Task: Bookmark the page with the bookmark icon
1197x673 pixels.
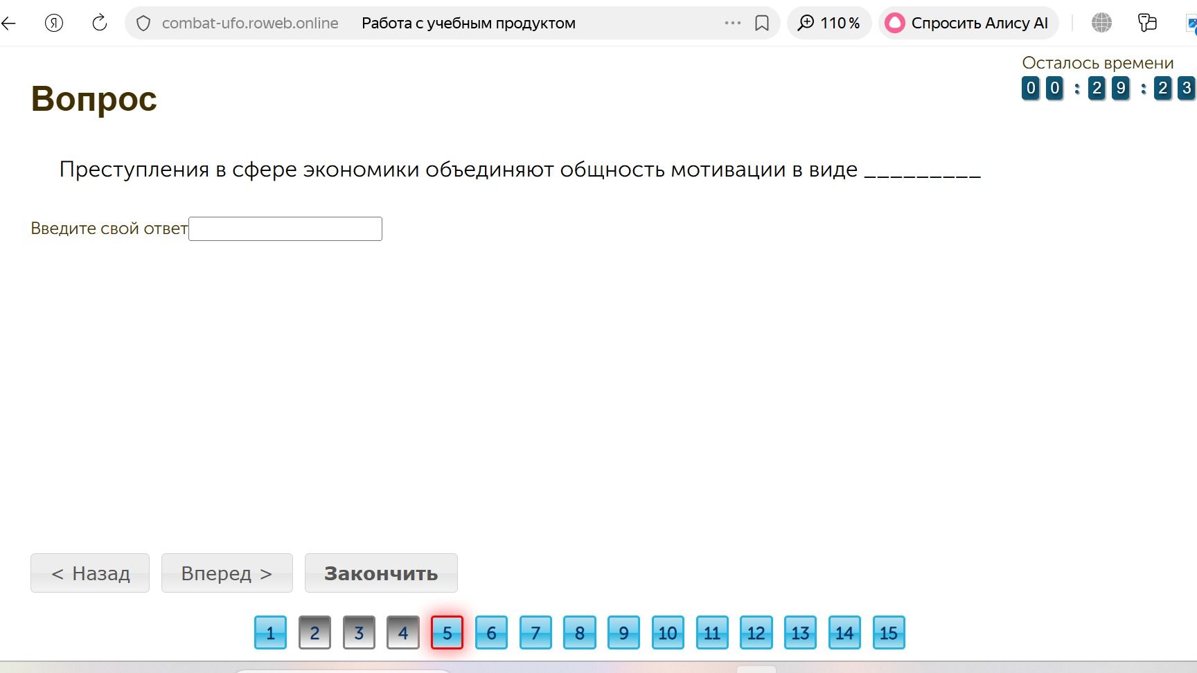Action: 762,23
